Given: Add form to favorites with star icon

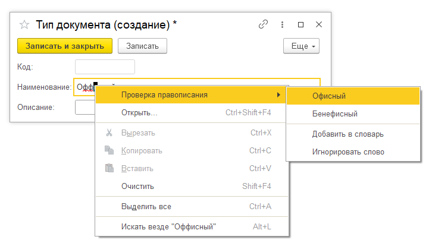Looking at the screenshot, I should pyautogui.click(x=24, y=25).
